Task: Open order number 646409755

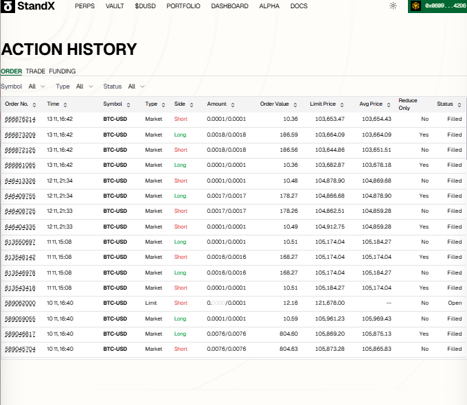Action: 20,196
